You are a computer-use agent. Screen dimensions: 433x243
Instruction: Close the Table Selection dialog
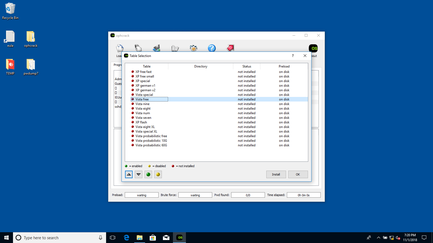point(305,56)
